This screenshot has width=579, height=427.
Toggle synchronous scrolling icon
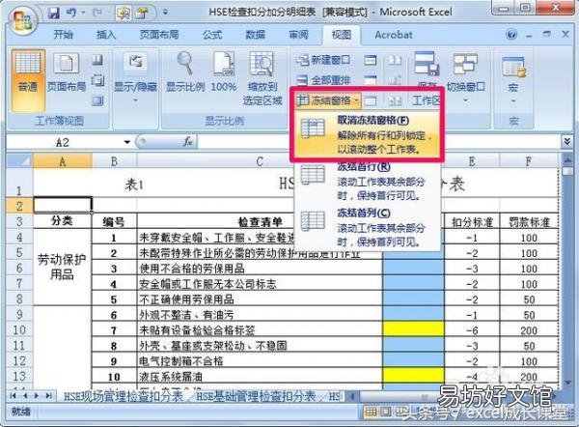click(395, 80)
